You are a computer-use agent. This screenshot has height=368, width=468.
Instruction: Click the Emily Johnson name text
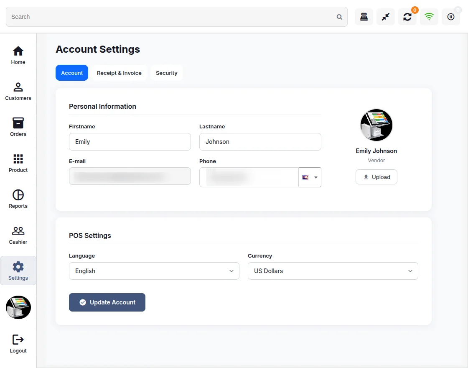click(x=376, y=151)
